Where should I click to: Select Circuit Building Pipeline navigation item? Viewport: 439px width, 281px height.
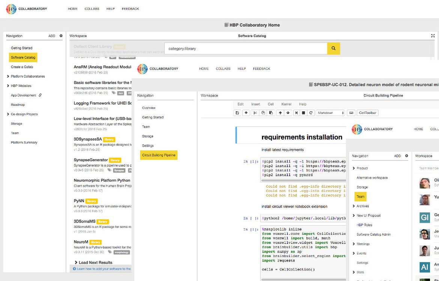[159, 155]
